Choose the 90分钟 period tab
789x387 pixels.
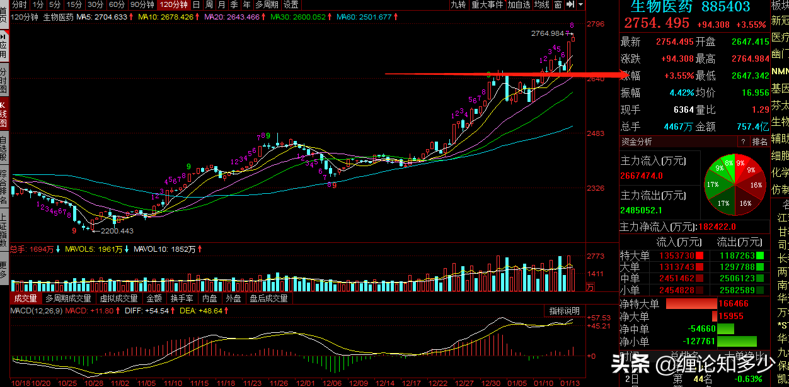142,4
